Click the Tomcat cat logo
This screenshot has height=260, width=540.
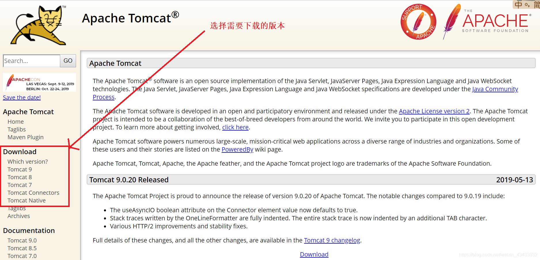[38, 25]
